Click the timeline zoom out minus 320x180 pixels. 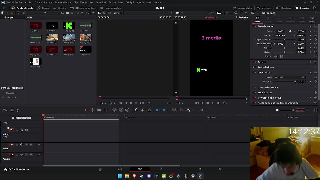point(193,110)
